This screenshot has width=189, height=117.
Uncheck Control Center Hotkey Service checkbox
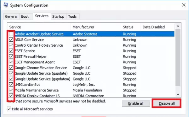pyautogui.click(x=11, y=45)
